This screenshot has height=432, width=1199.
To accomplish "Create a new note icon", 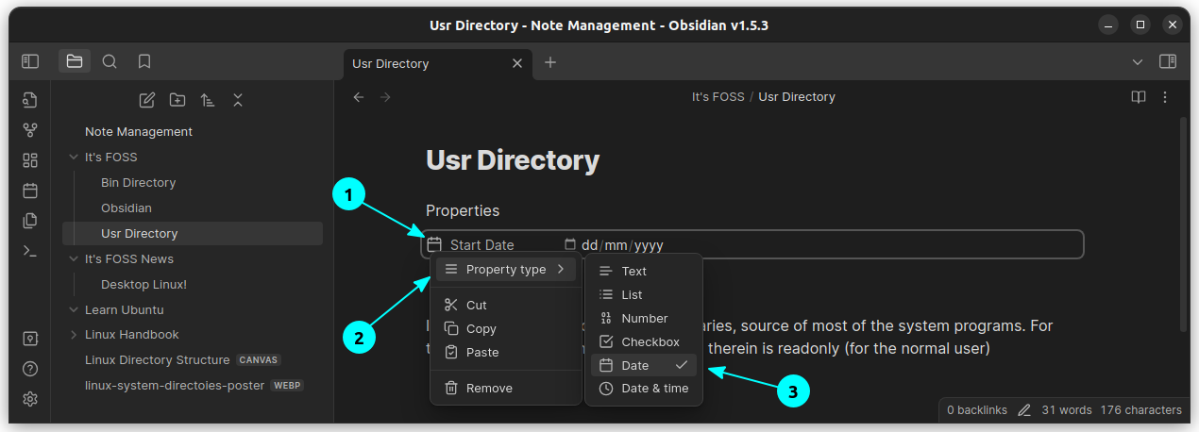I will 147,100.
